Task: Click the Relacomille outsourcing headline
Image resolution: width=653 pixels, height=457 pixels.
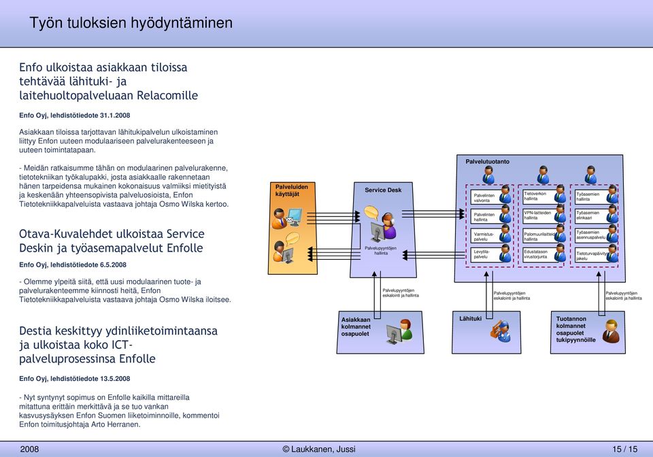Action: point(108,81)
